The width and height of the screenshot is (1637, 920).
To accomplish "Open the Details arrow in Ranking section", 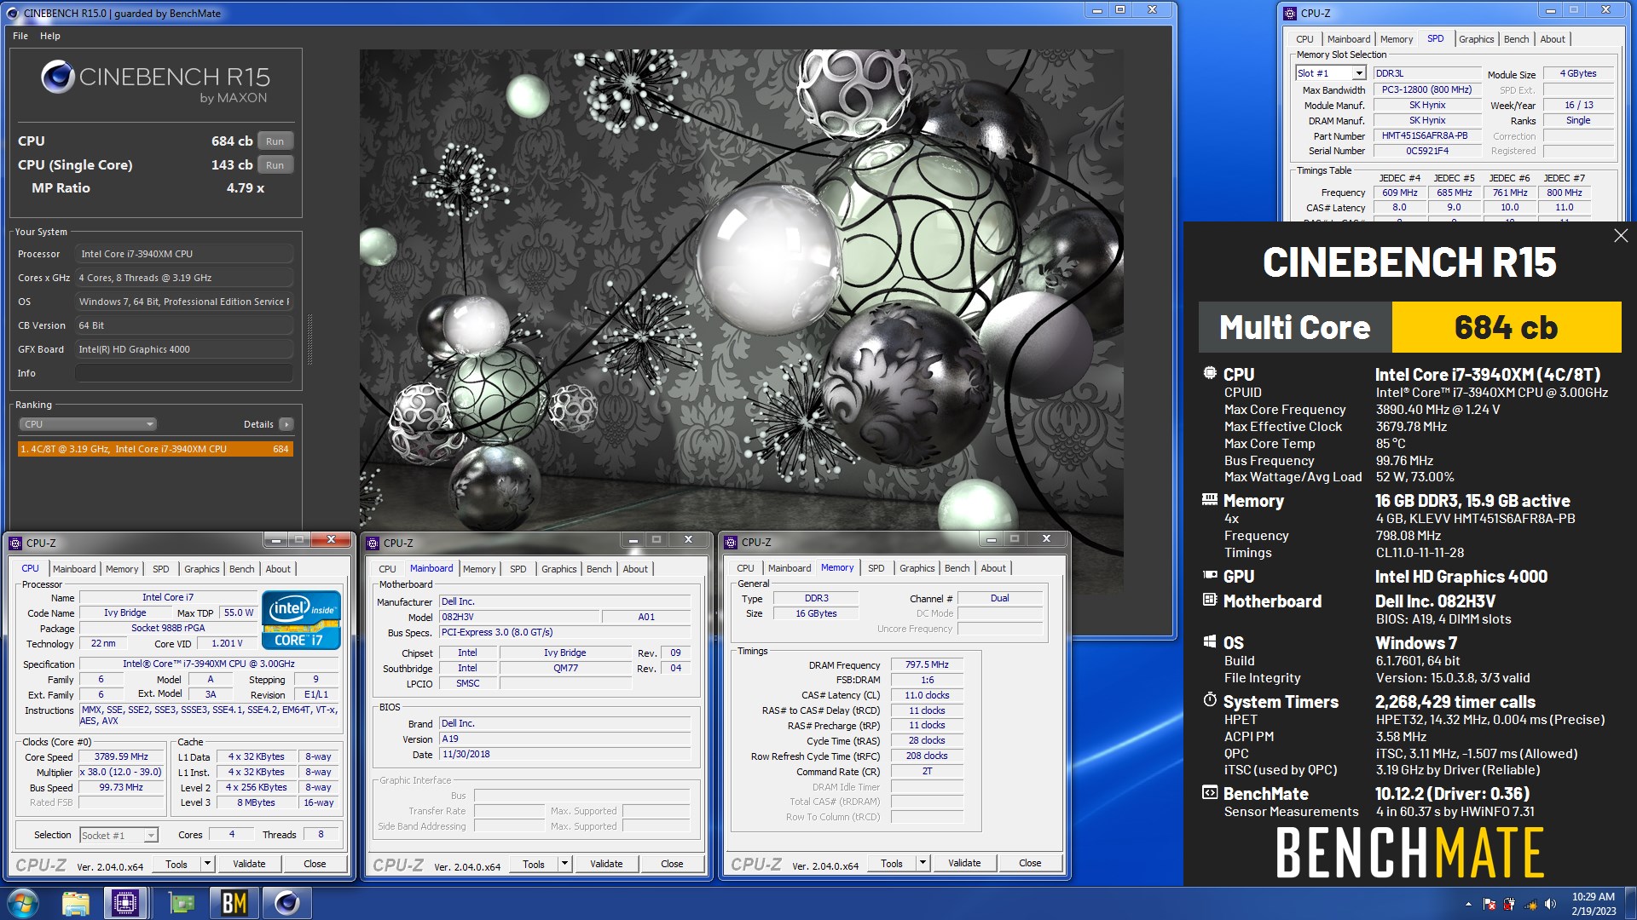I will coord(286,424).
